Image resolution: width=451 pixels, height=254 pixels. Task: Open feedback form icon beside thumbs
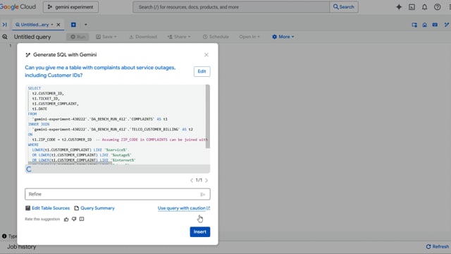[82, 219]
